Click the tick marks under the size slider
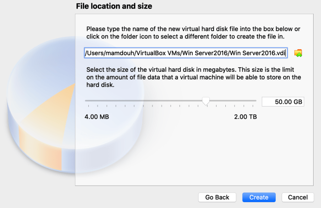The image size is (321, 208). point(169,106)
